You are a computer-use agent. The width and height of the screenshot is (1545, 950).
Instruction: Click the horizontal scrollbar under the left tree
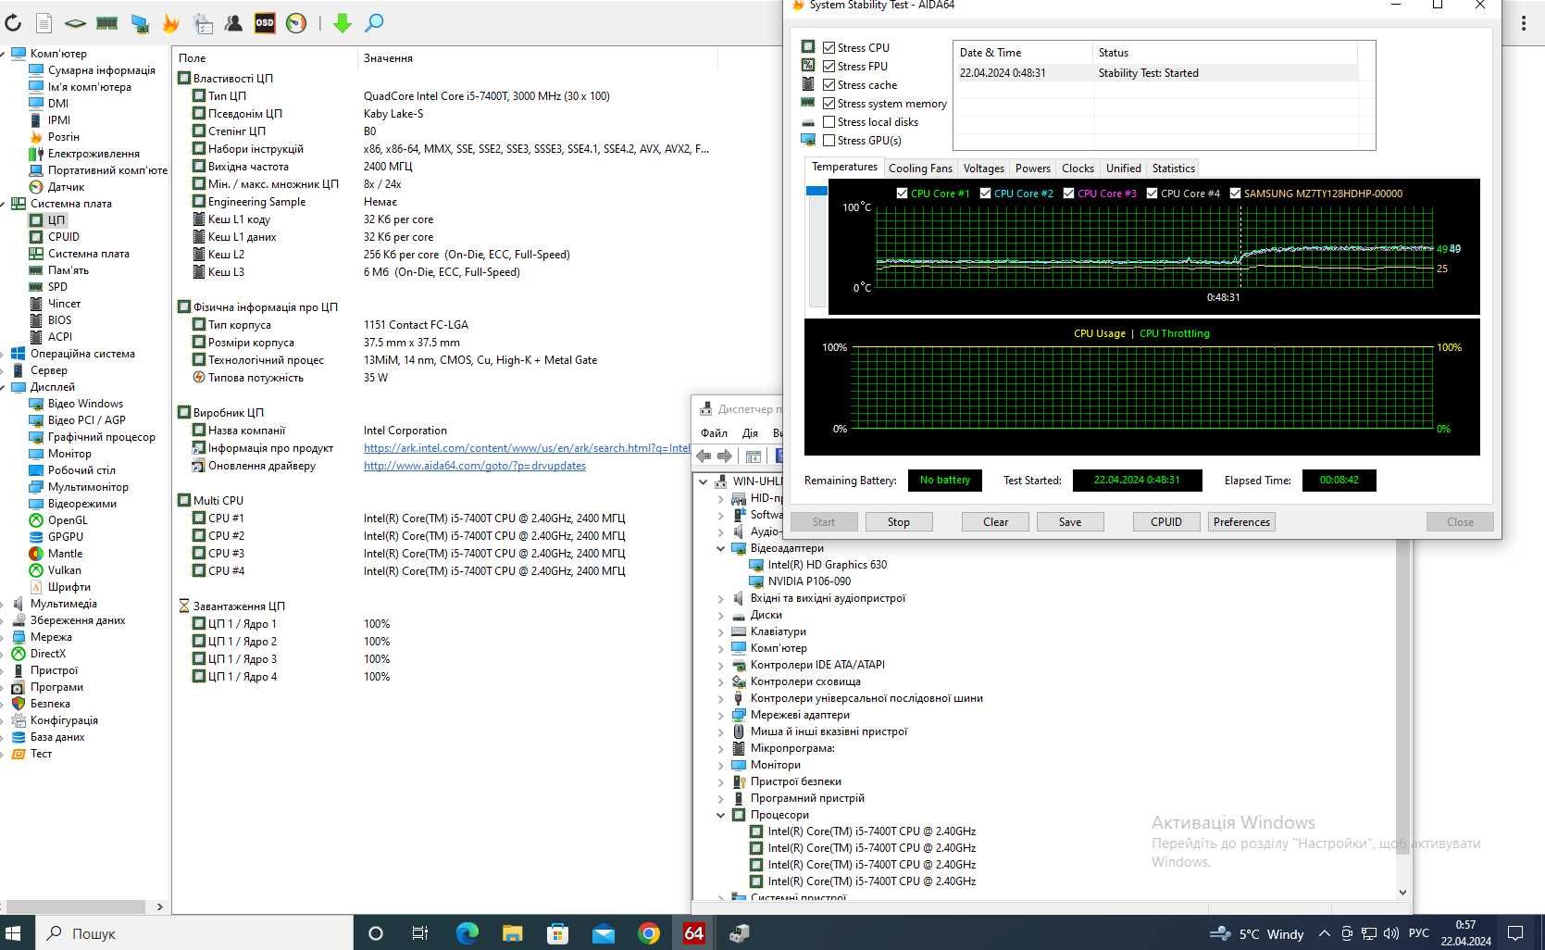coord(76,906)
